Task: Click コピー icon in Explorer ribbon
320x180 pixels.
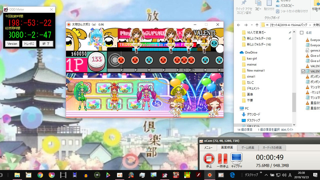Action: click(x=258, y=6)
